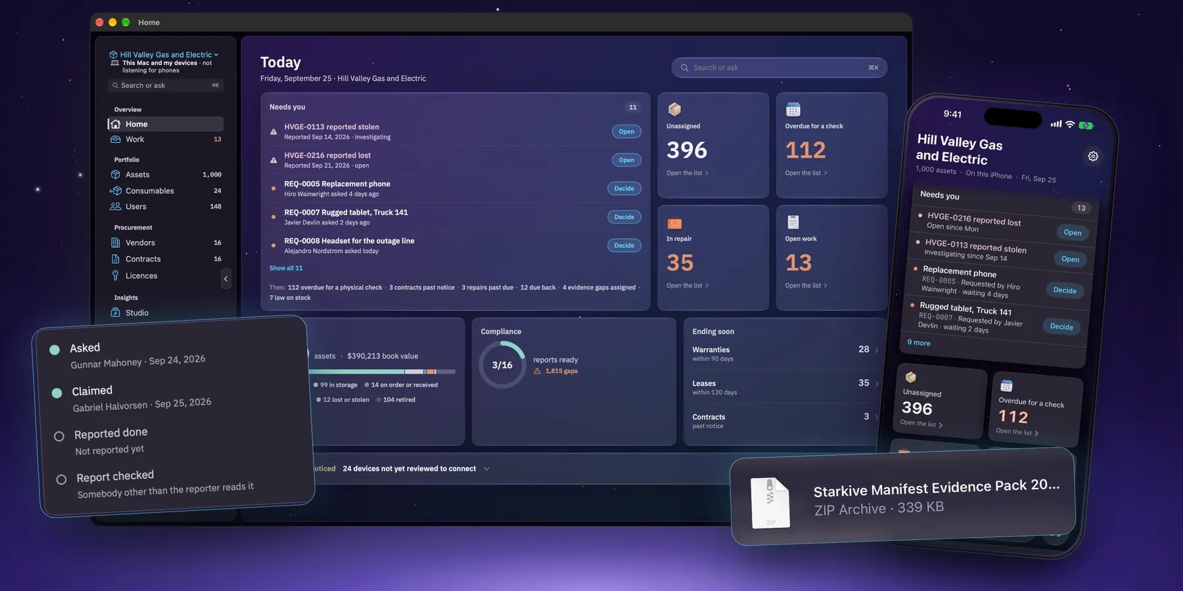Click the assets status distribution bar
The width and height of the screenshot is (1183, 591).
(x=381, y=372)
